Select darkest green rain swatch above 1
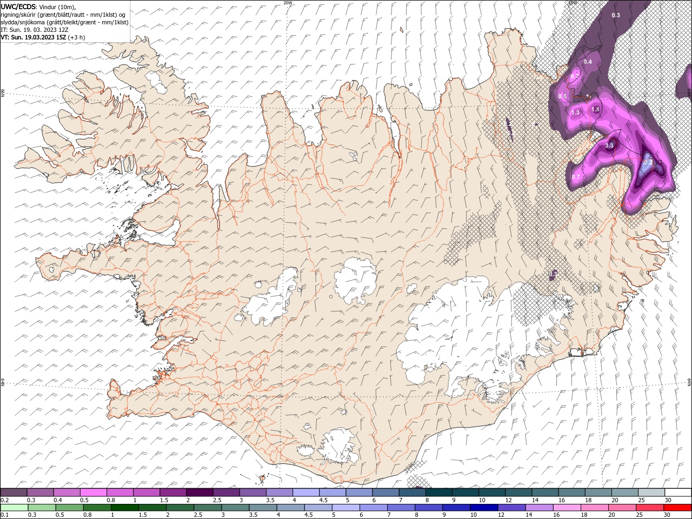The height and width of the screenshot is (519, 692). pos(124,507)
